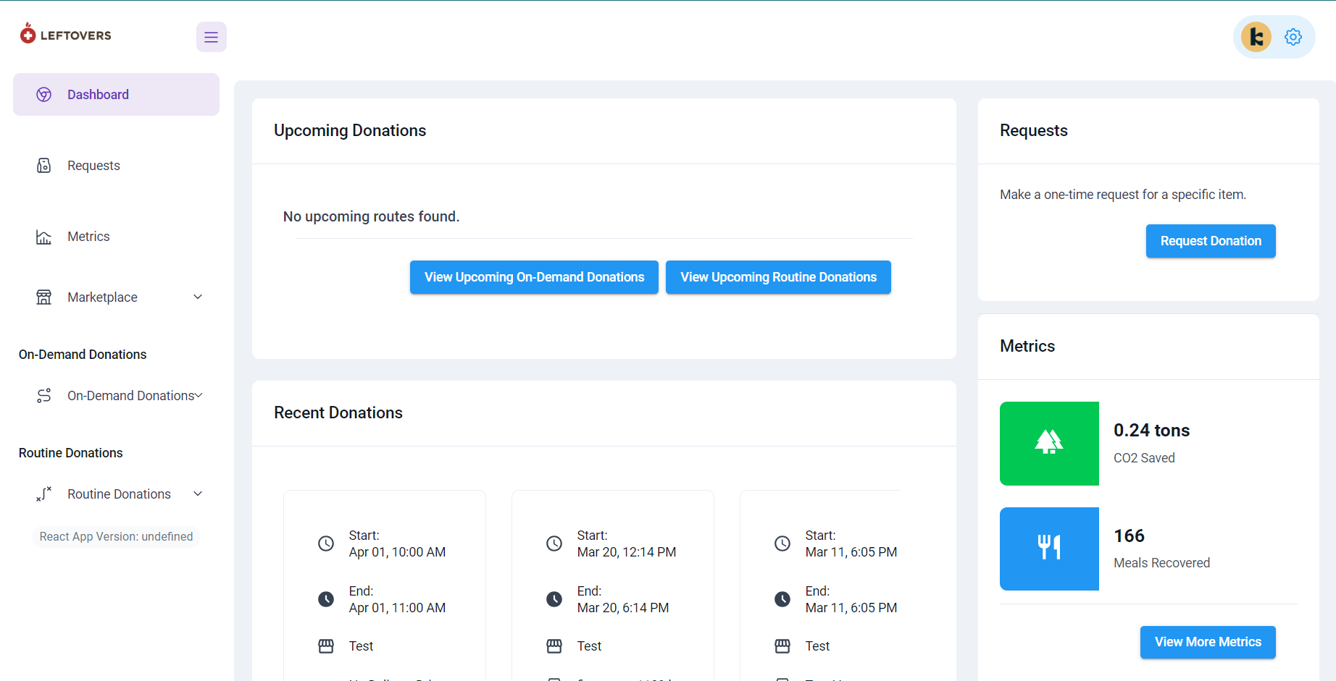The height and width of the screenshot is (681, 1336).
Task: Click the On-Demand Donations route icon
Action: [44, 396]
